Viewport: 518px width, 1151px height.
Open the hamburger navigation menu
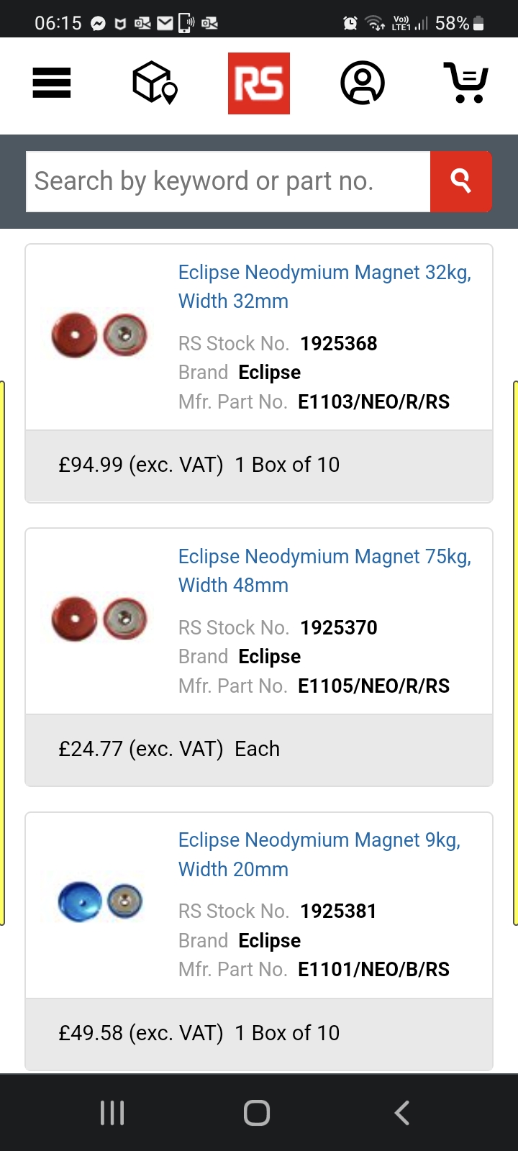click(x=52, y=83)
